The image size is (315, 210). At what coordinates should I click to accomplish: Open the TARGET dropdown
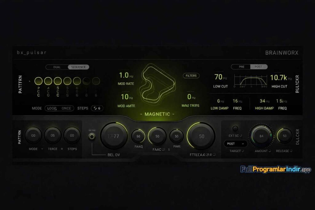[237, 151]
